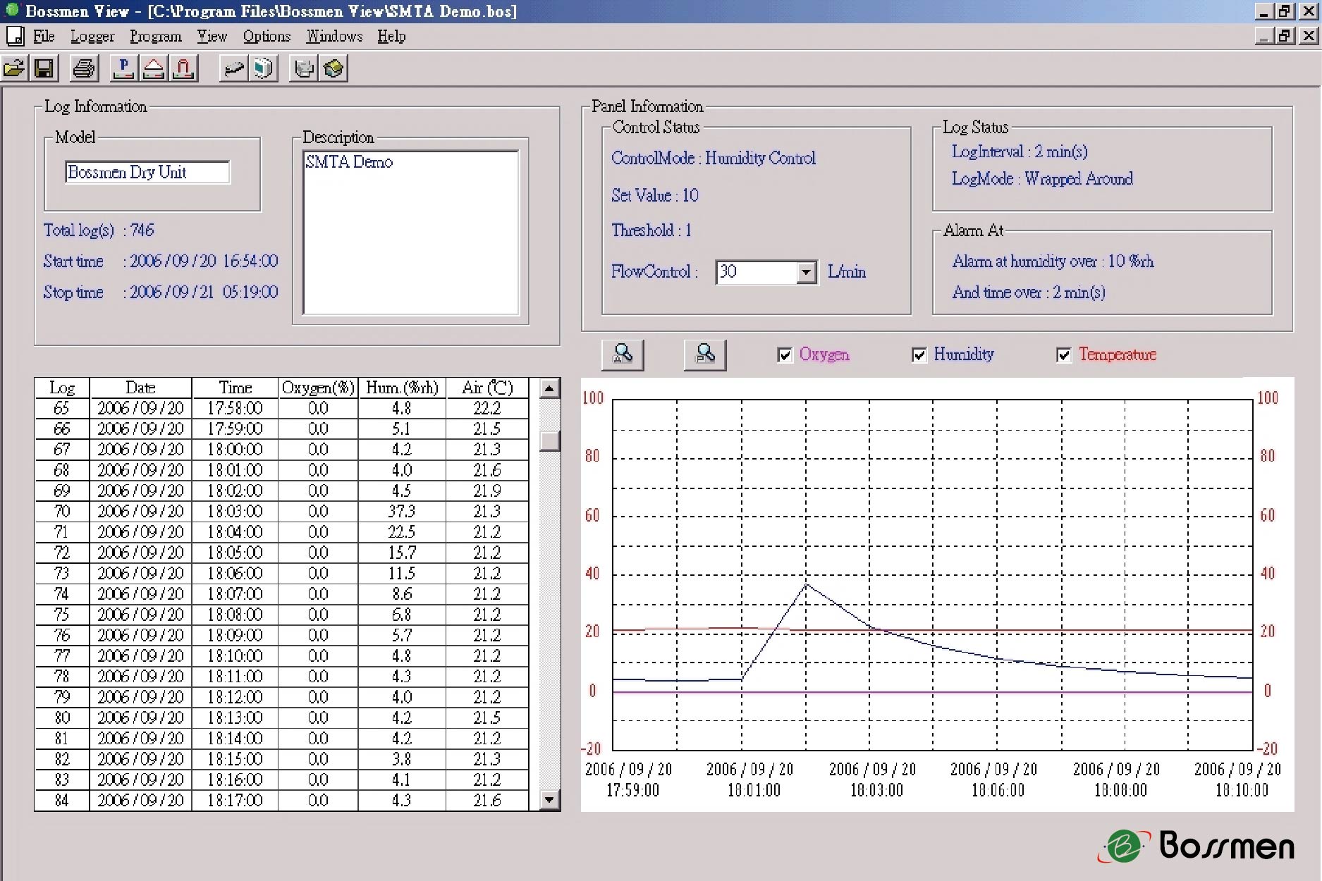Open the Options menu
1322x881 pixels.
(x=267, y=37)
